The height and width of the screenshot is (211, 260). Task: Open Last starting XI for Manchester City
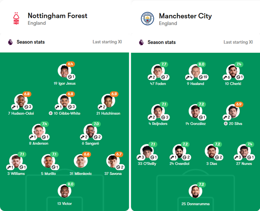(238, 42)
